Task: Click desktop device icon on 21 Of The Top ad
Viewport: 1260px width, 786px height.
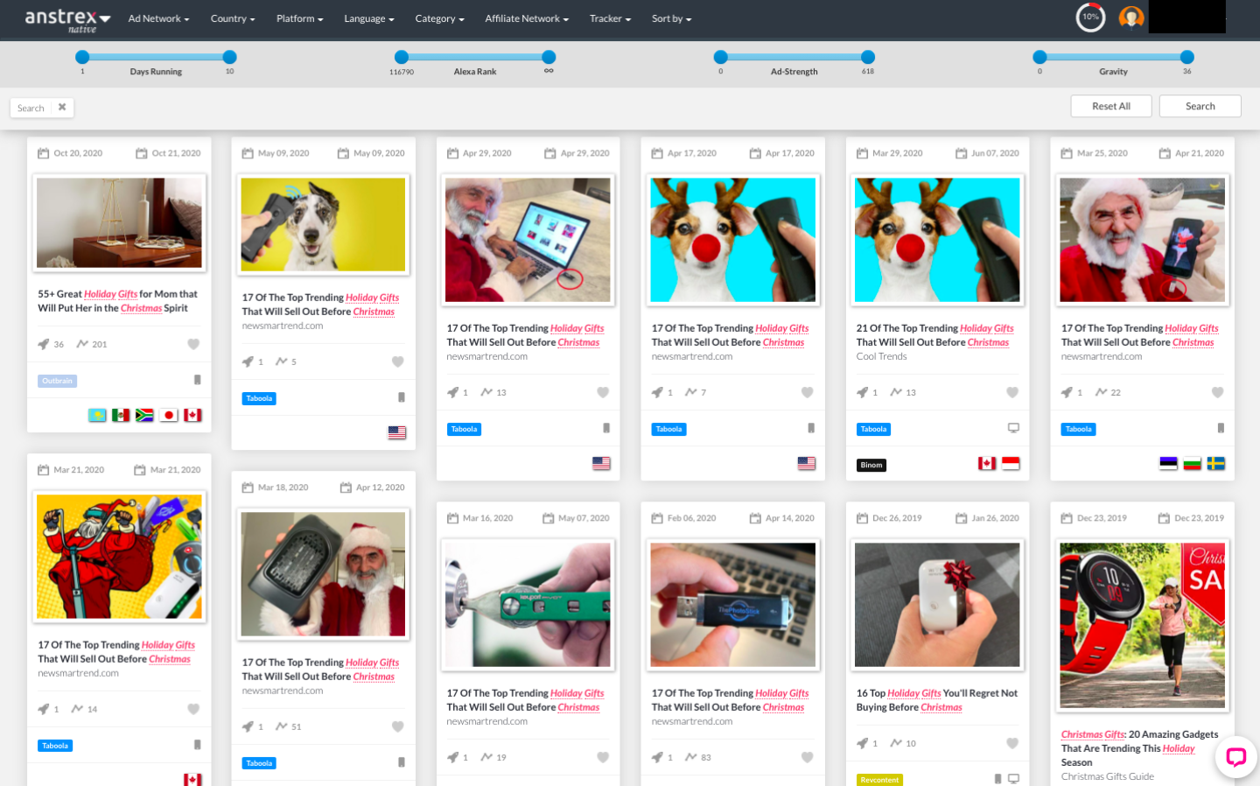Action: 1013,428
